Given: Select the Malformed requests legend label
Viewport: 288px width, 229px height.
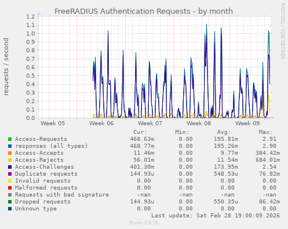Looking at the screenshot, I should 46,188.
